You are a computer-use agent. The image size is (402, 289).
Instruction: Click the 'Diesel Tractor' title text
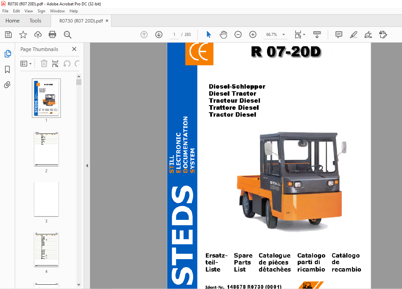(x=232, y=94)
